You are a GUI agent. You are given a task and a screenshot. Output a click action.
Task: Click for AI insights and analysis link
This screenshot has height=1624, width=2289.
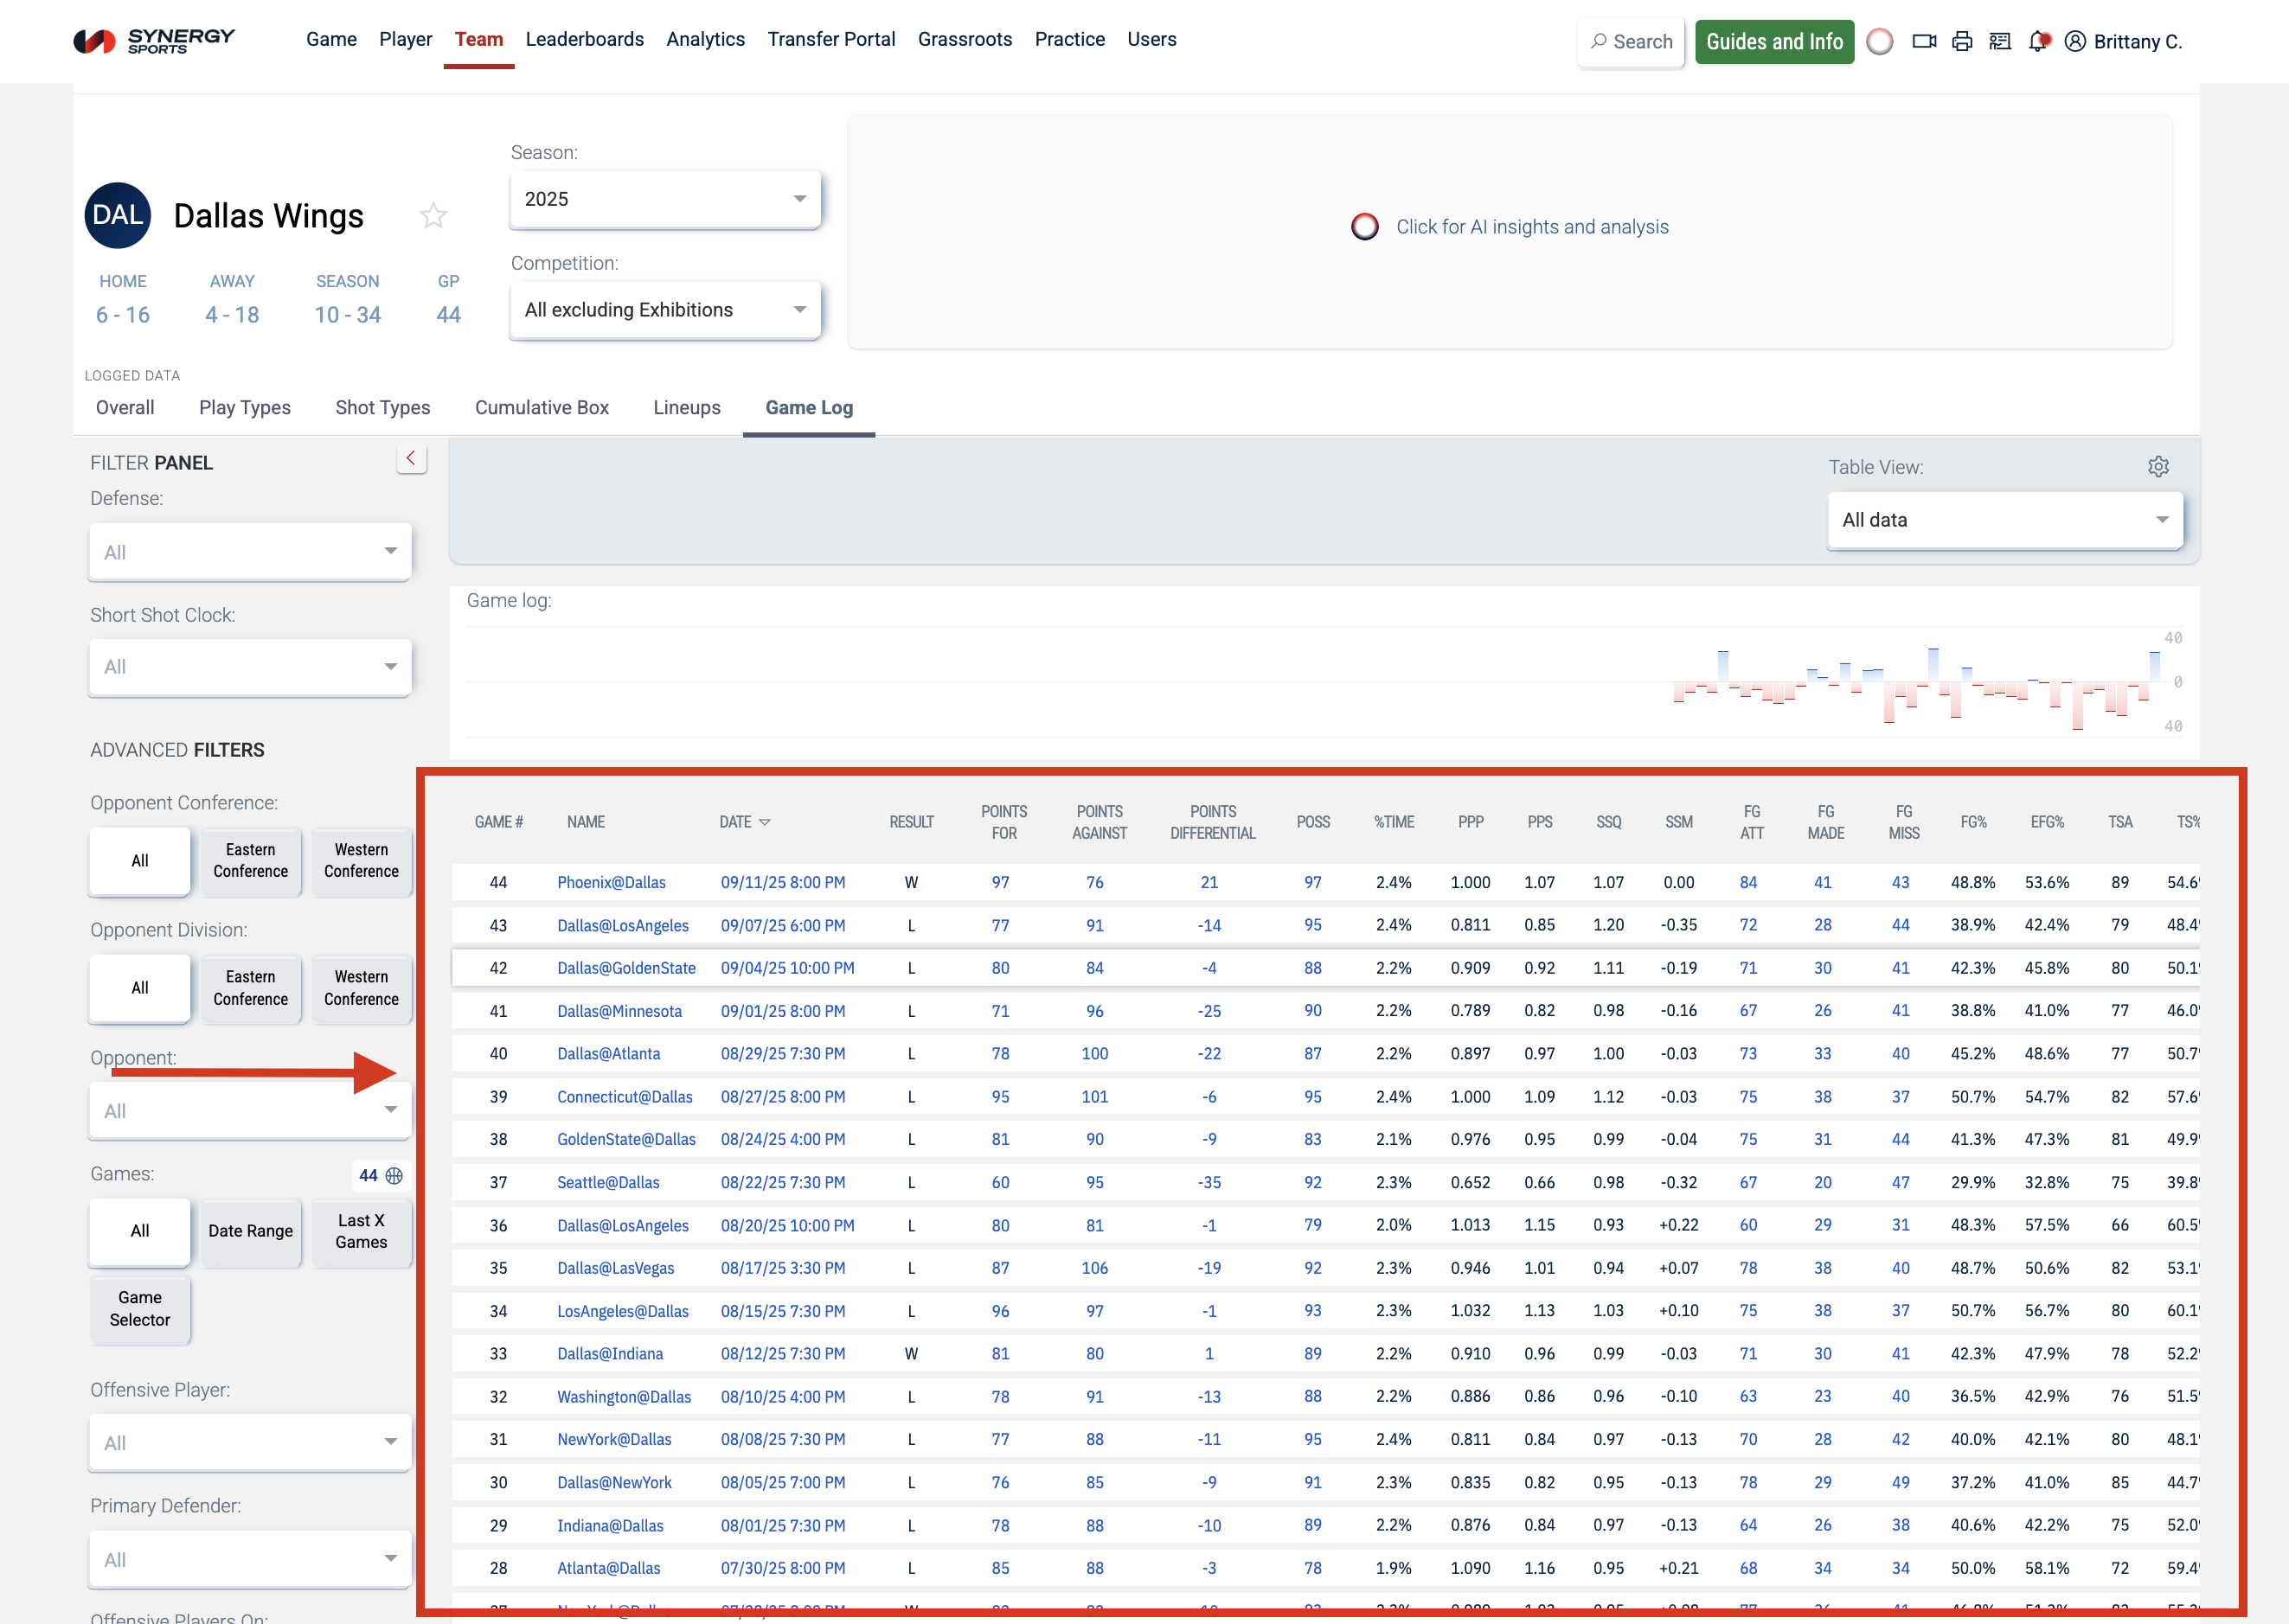[1532, 227]
